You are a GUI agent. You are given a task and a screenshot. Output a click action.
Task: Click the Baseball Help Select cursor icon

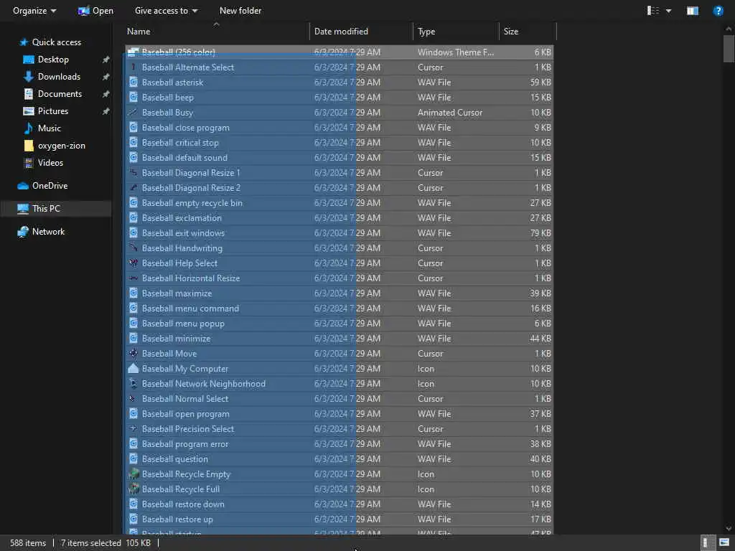click(133, 263)
